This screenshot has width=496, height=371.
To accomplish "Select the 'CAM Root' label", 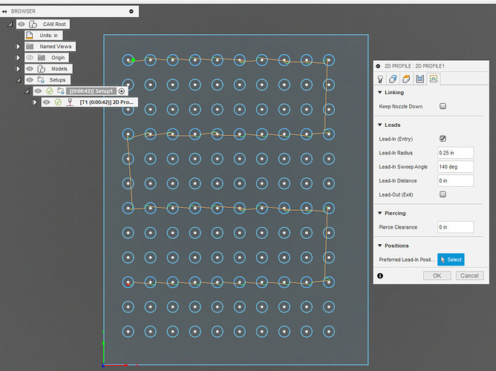I will (x=54, y=24).
